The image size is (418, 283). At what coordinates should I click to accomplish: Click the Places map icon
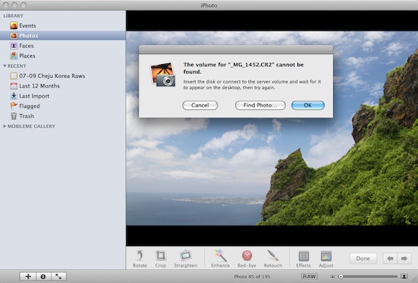pos(14,56)
